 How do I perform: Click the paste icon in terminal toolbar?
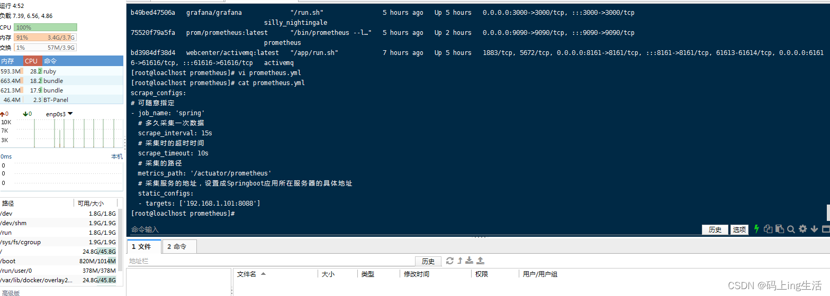coord(779,229)
